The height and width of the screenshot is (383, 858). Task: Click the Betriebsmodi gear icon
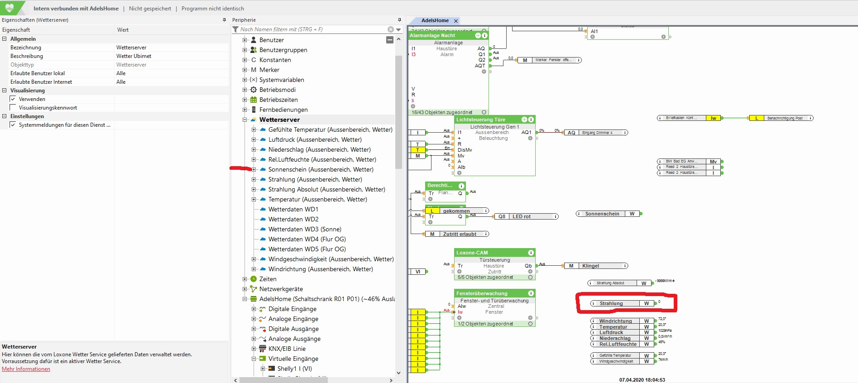[x=254, y=90]
